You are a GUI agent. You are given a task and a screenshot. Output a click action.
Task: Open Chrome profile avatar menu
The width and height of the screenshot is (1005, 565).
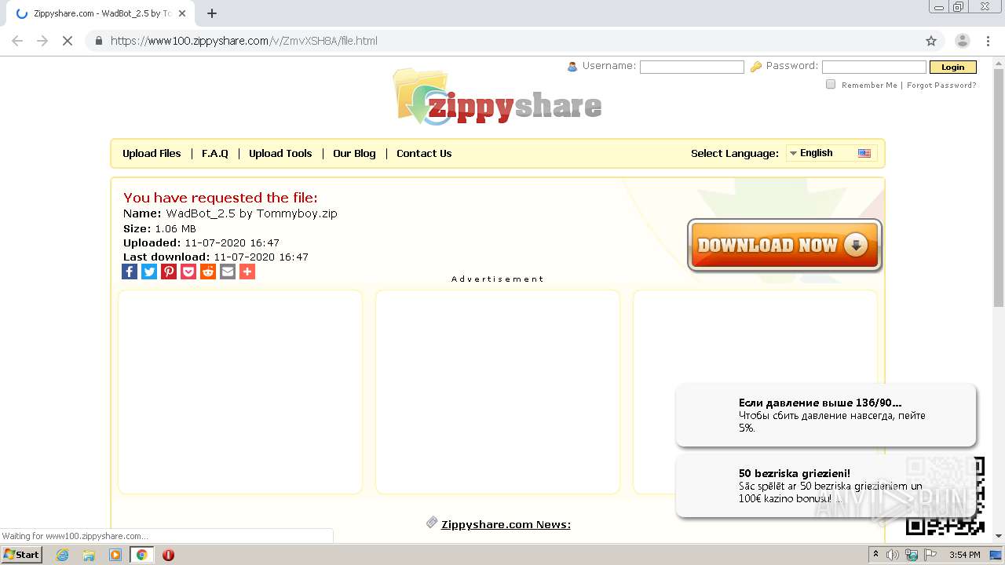(x=963, y=41)
